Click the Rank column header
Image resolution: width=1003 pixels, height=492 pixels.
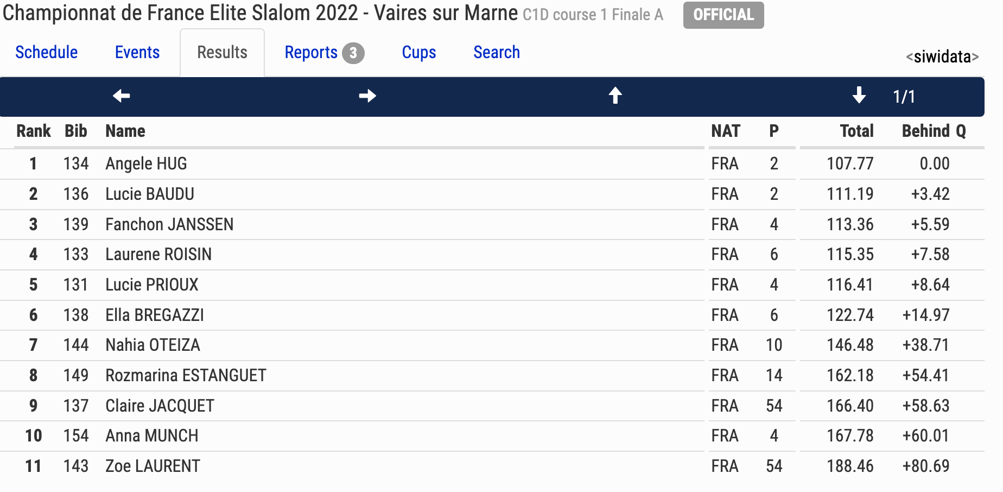coord(34,131)
